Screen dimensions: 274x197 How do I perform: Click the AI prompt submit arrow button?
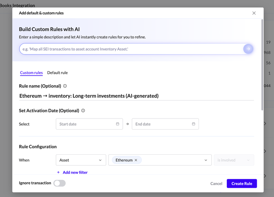(248, 49)
